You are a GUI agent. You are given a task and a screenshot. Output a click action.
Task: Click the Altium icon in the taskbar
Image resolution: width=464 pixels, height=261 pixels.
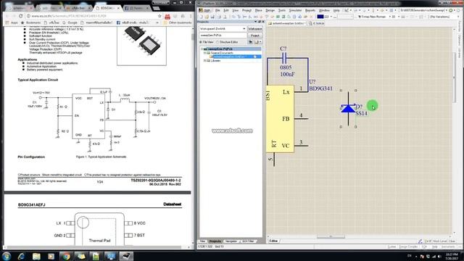point(126,256)
